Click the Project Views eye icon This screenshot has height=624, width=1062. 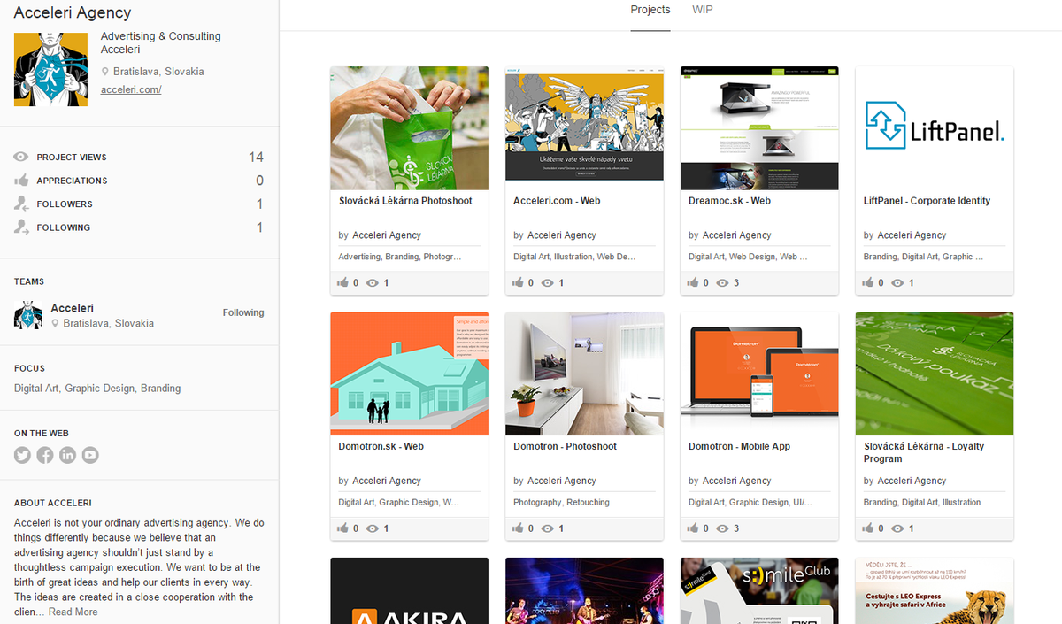pyautogui.click(x=21, y=157)
